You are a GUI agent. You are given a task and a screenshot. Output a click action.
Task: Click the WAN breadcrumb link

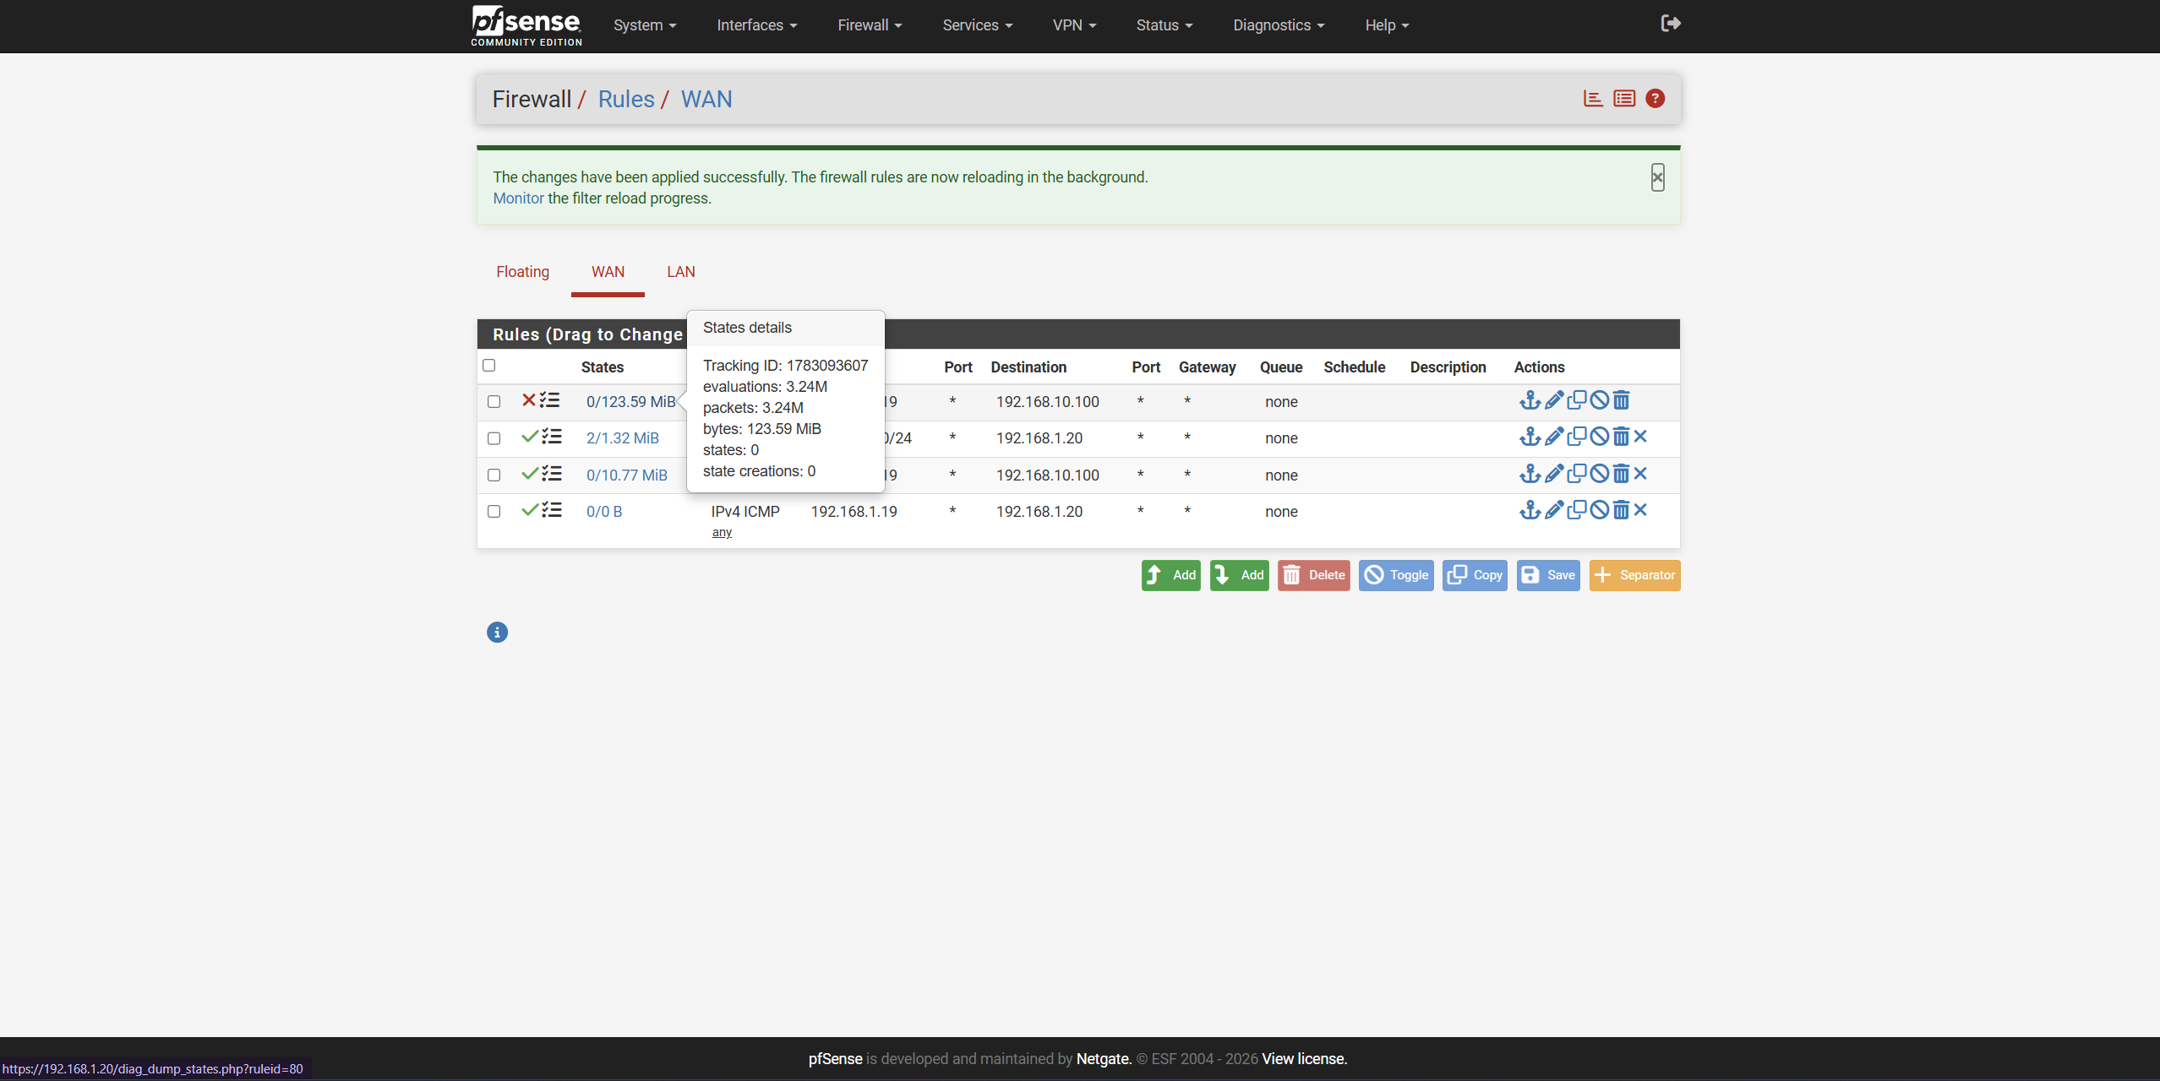pos(706,100)
